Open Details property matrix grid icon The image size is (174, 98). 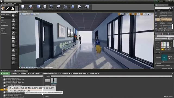[x=169, y=38]
